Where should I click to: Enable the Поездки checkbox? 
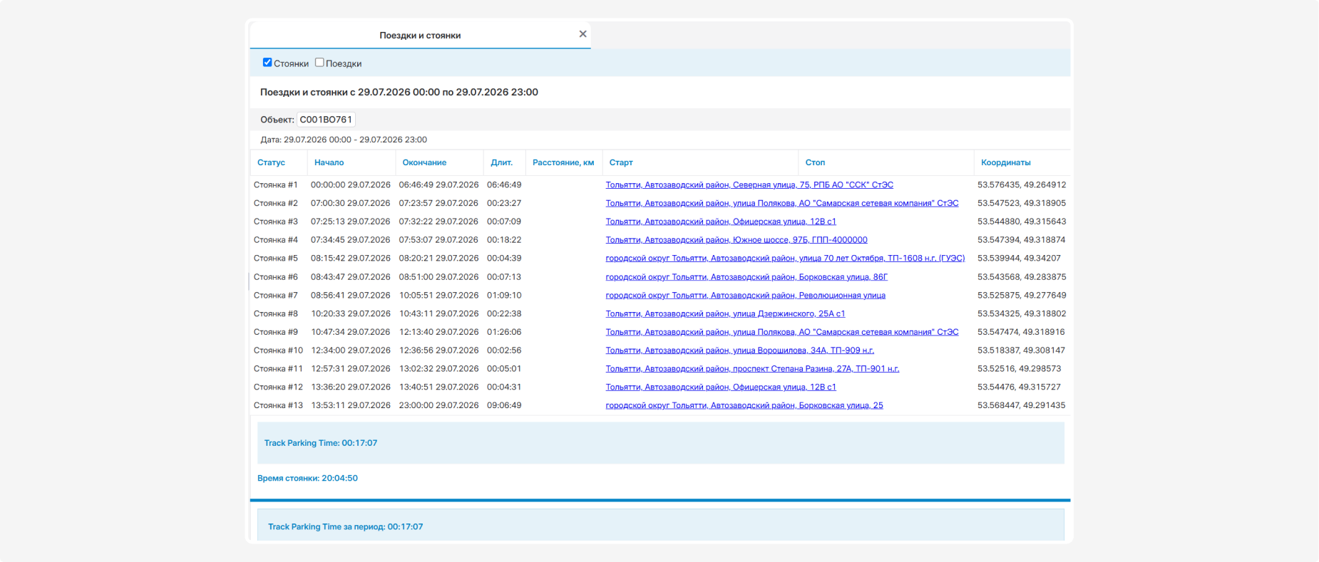[319, 63]
